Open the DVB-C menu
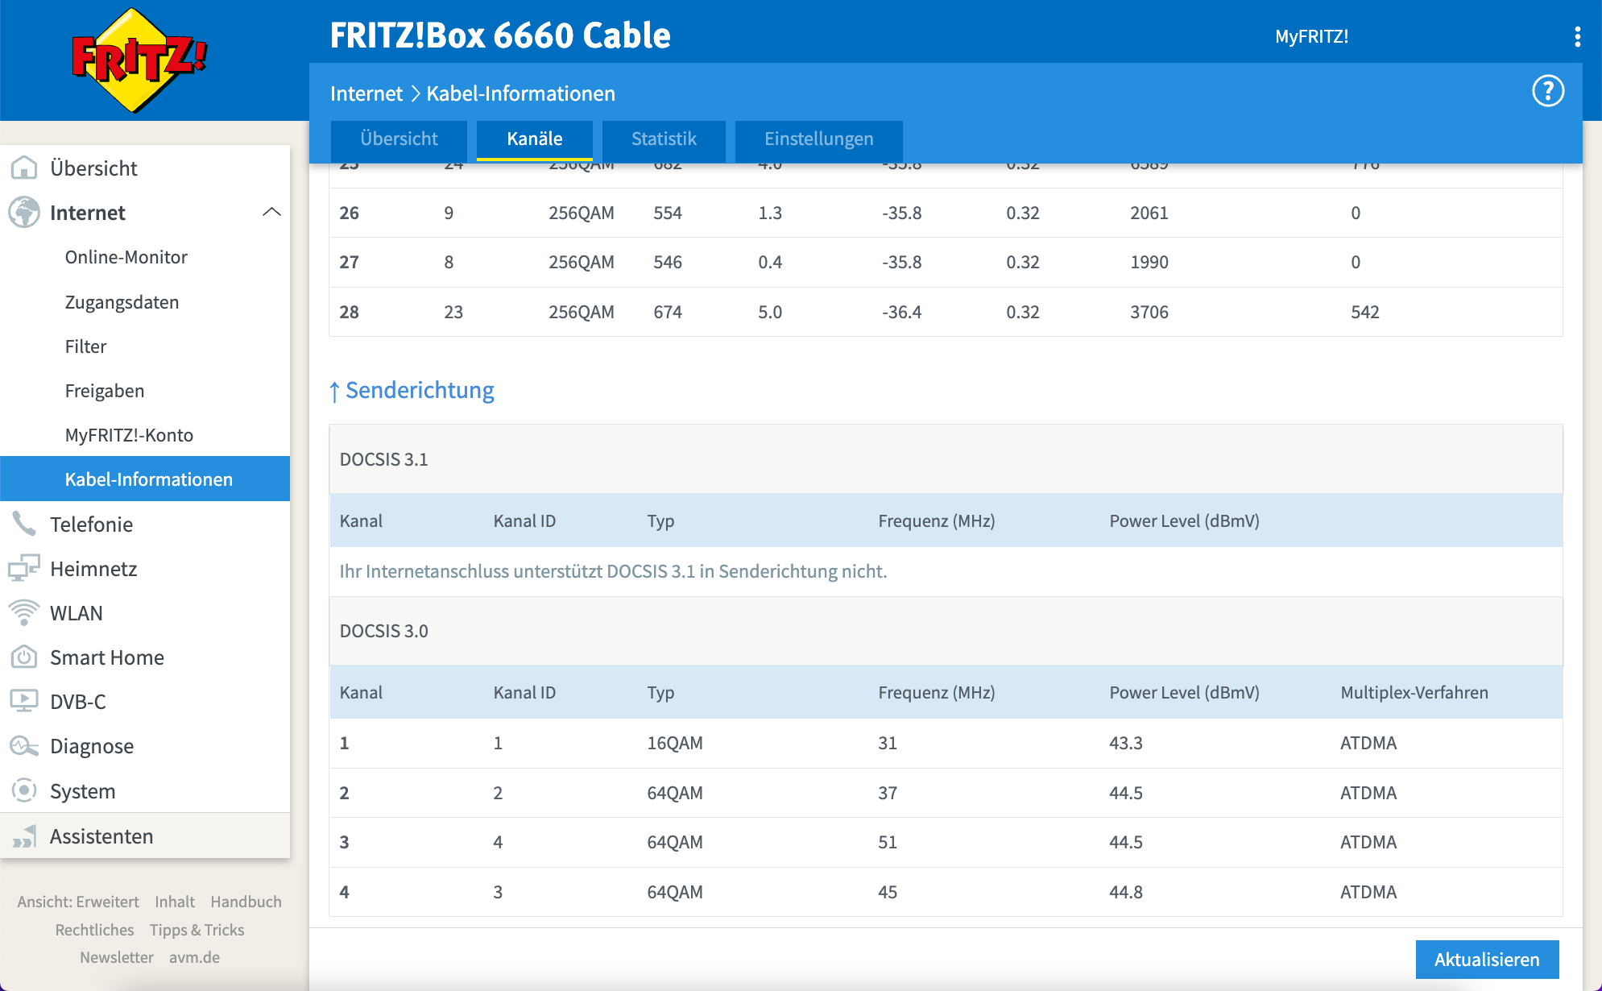The height and width of the screenshot is (991, 1602). (78, 701)
